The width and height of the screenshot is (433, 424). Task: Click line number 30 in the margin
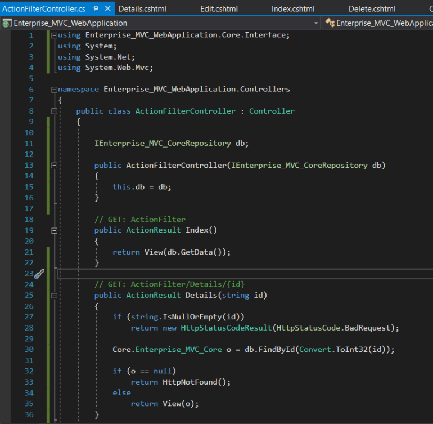29,350
